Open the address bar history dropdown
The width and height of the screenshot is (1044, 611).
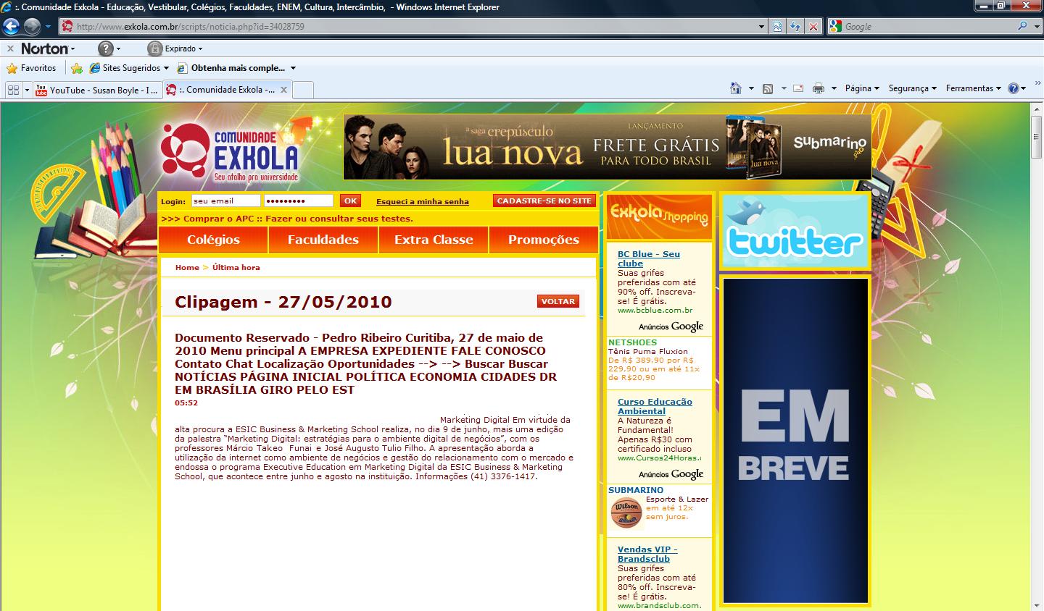(x=761, y=27)
